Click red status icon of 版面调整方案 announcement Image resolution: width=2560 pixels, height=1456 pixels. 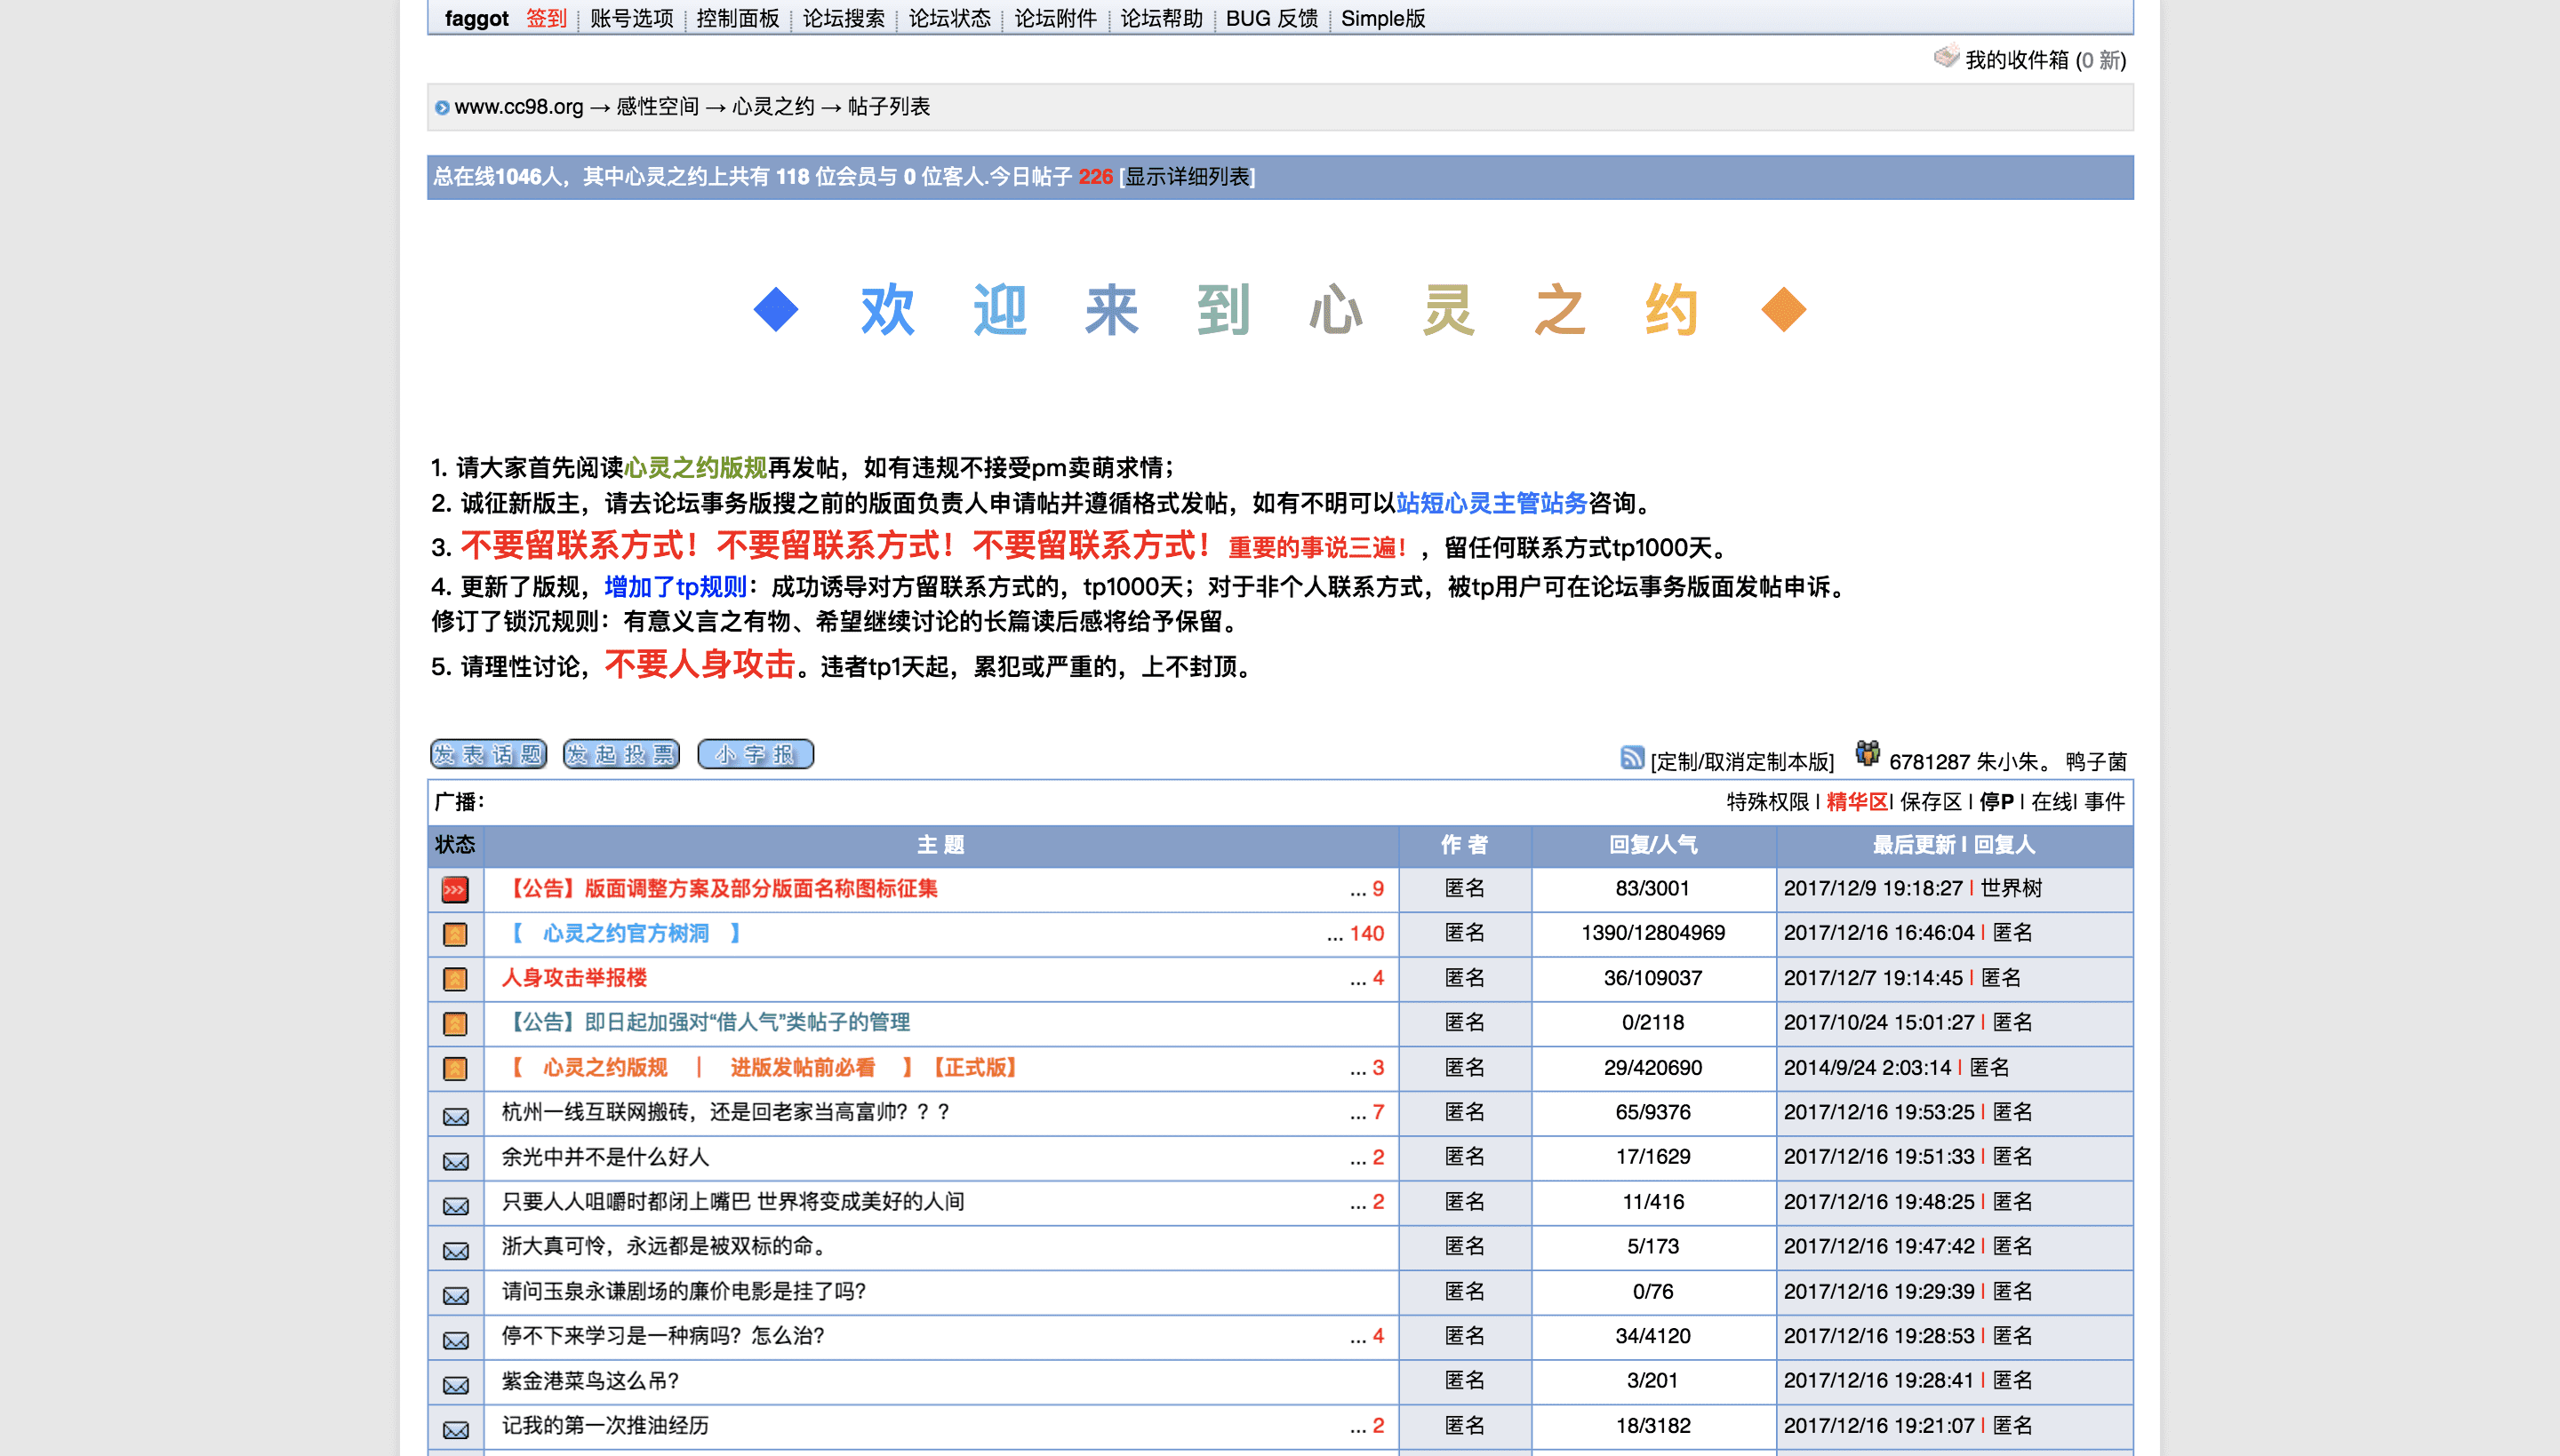[455, 889]
